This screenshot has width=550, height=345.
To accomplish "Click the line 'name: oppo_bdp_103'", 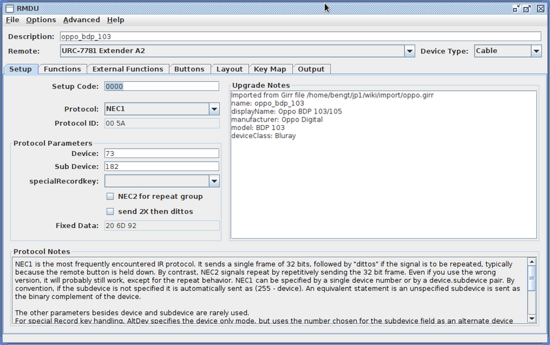I will tap(267, 103).
